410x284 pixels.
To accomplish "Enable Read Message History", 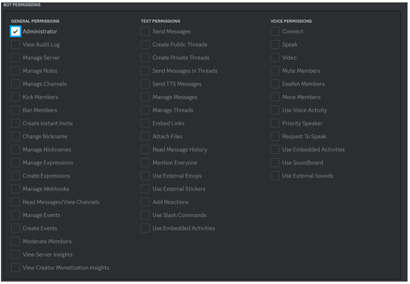I will click(x=145, y=150).
